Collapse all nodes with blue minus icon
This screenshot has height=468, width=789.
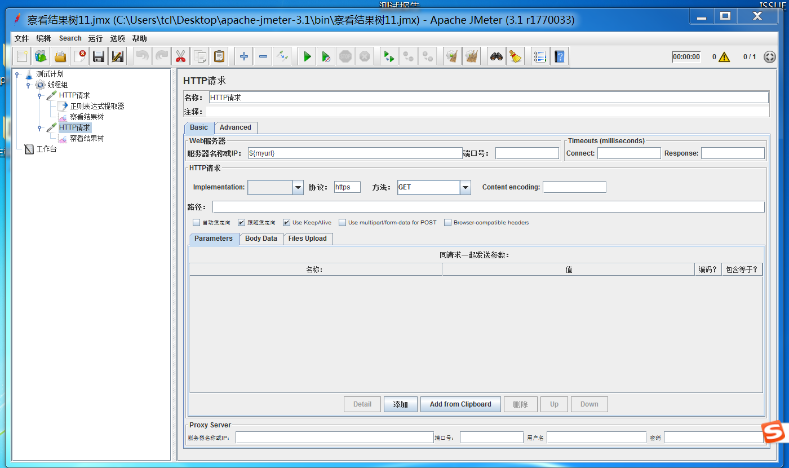[263, 56]
